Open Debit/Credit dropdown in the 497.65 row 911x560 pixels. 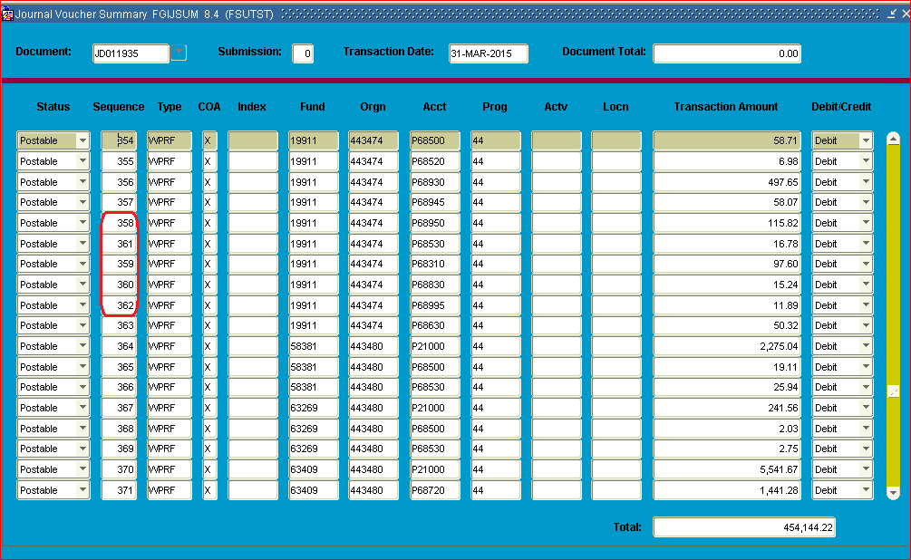(866, 182)
